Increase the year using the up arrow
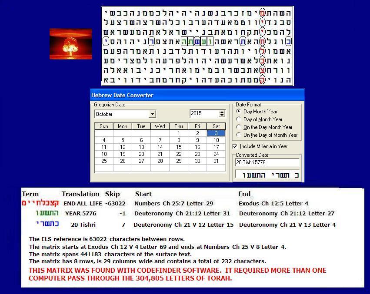This screenshot has width=370, height=294. click(222, 112)
